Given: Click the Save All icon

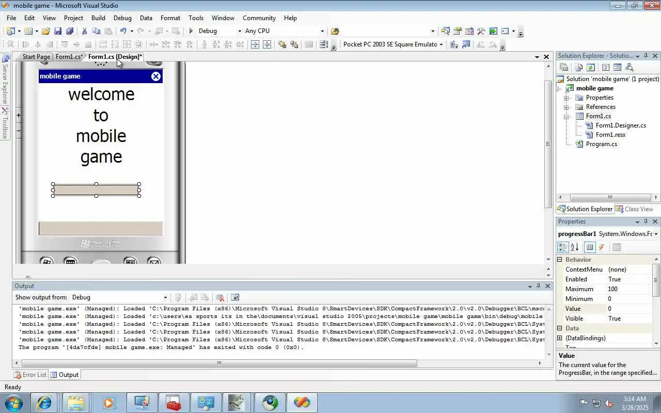Looking at the screenshot, I should point(70,31).
